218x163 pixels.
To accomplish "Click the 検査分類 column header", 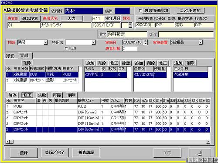I will pos(21,69).
